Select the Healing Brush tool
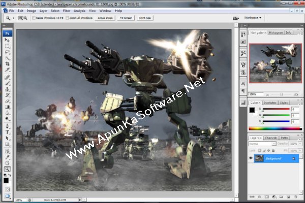Screen dimensions: 305x203 (7, 77)
